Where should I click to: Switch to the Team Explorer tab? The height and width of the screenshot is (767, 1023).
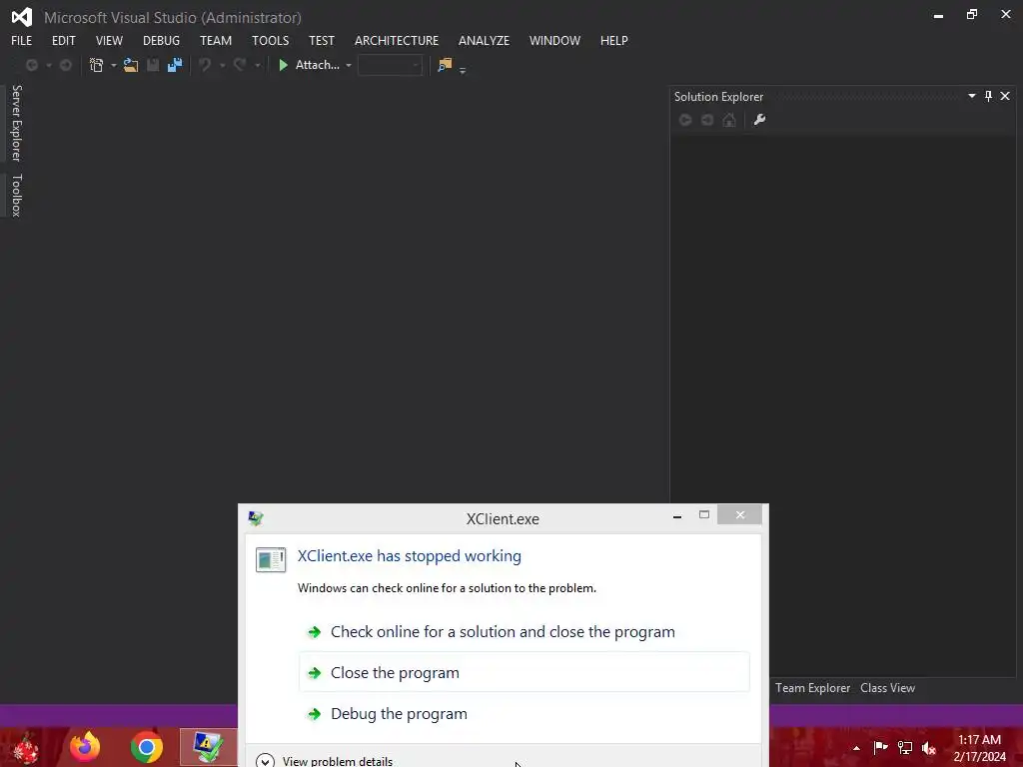[x=812, y=688]
